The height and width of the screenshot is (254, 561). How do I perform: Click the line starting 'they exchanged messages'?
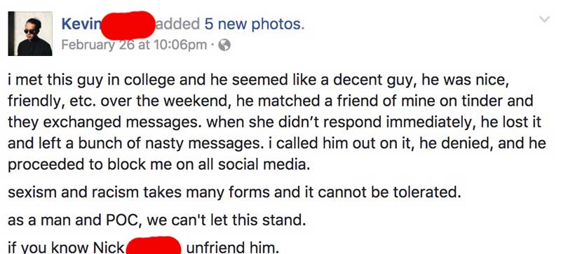pyautogui.click(x=274, y=122)
